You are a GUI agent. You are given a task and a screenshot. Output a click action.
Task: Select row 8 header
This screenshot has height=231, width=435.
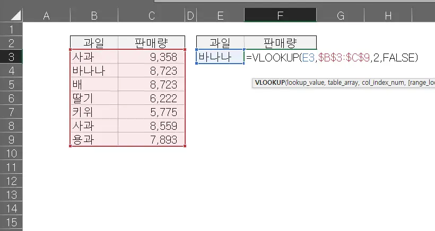tap(11, 126)
